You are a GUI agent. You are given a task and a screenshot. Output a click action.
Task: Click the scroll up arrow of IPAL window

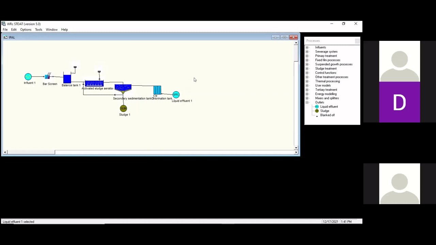pyautogui.click(x=296, y=43)
